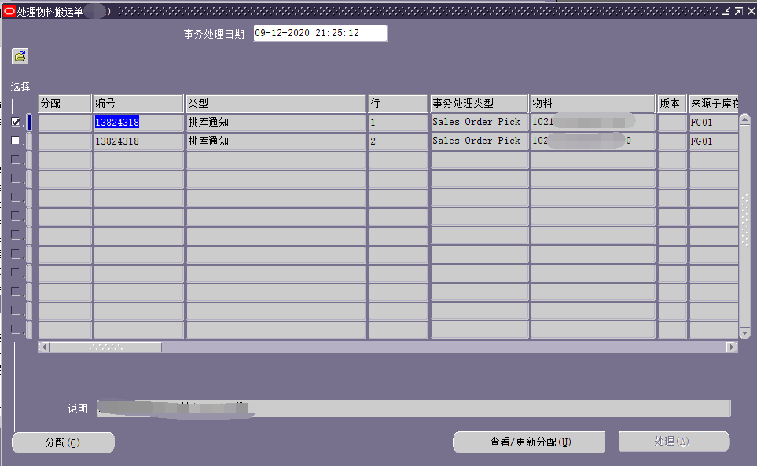This screenshot has height=466, width=757.
Task: Click the Oracle logo in title bar
Action: (9, 12)
